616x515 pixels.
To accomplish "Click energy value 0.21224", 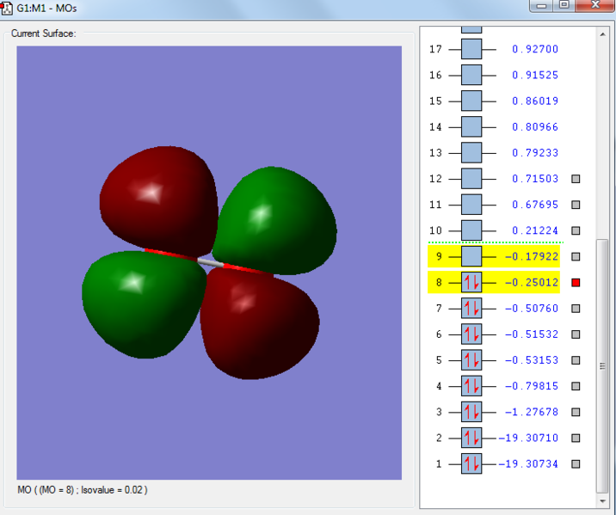I will pos(535,230).
